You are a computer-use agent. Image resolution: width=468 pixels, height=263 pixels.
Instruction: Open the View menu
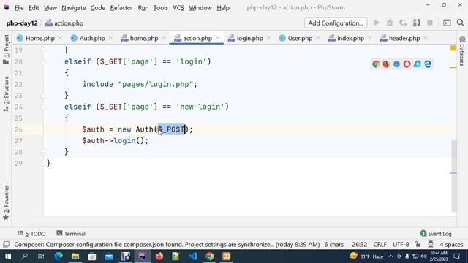pos(50,8)
